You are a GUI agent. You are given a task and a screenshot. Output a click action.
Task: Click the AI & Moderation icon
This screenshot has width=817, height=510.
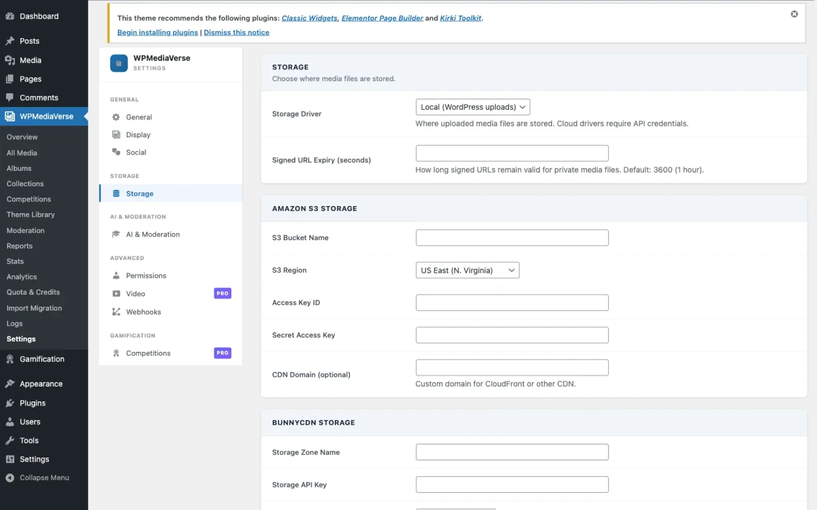point(116,234)
